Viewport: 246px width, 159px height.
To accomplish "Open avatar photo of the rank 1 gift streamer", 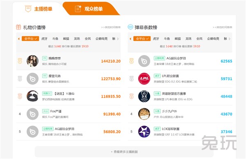I will [32, 61].
